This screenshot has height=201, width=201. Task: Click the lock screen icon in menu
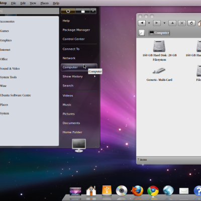point(83,11)
